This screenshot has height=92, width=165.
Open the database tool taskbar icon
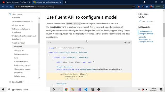point(92,89)
